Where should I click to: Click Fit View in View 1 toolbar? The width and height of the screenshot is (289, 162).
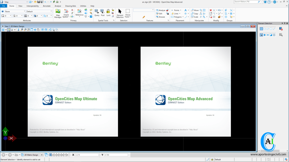32,30
